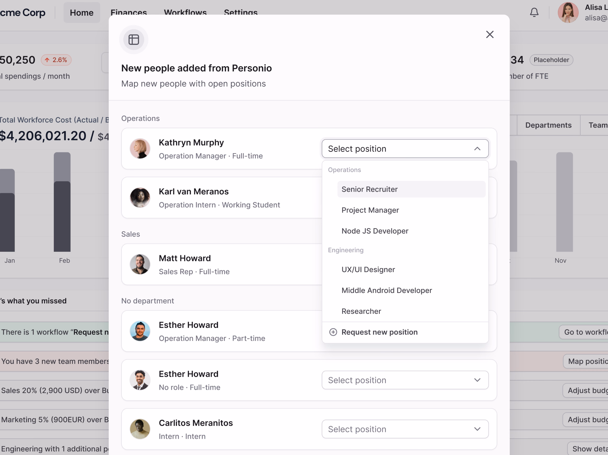Click chevron-down arrow in Esther Howard Full-time row
This screenshot has height=455, width=608.
tap(477, 380)
